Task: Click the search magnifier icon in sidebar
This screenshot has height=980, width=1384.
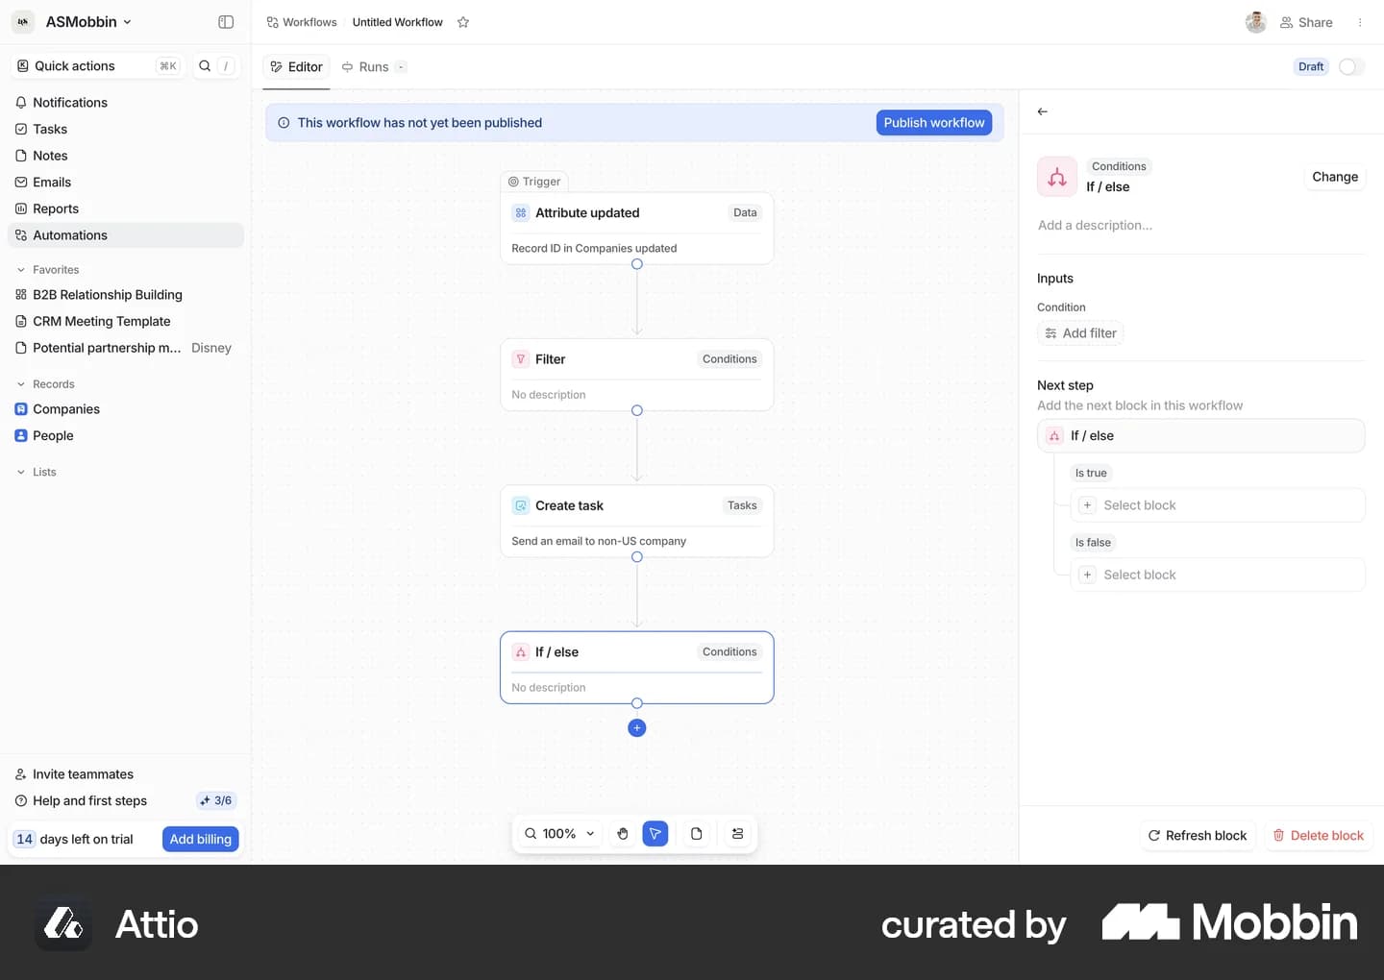Action: 205,66
